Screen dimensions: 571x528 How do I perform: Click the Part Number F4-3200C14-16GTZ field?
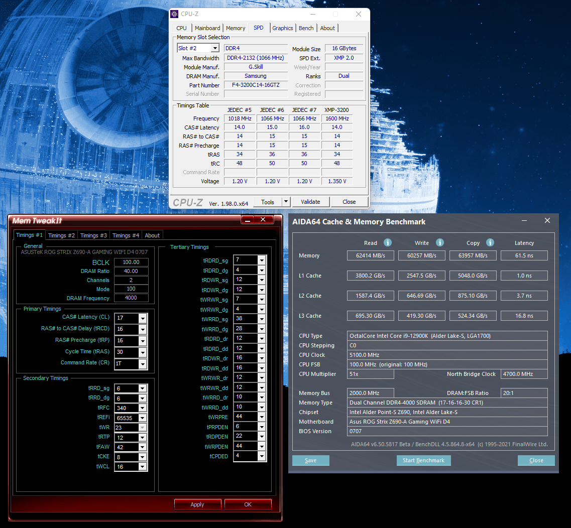pos(256,85)
